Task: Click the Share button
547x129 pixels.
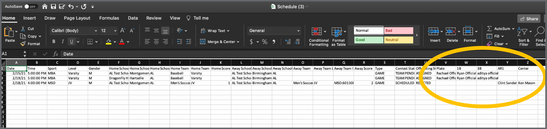Action: [529, 19]
